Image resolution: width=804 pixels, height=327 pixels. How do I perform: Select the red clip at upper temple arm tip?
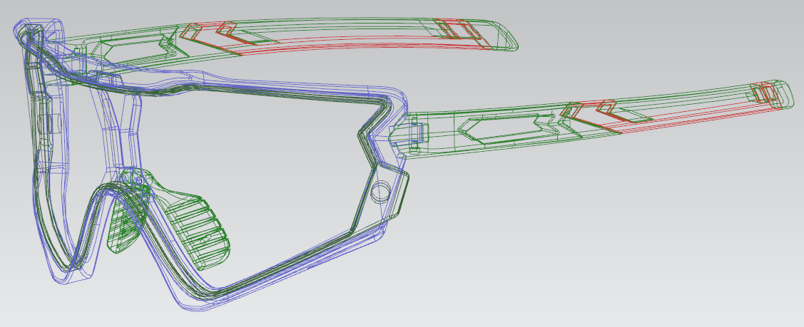pyautogui.click(x=457, y=29)
